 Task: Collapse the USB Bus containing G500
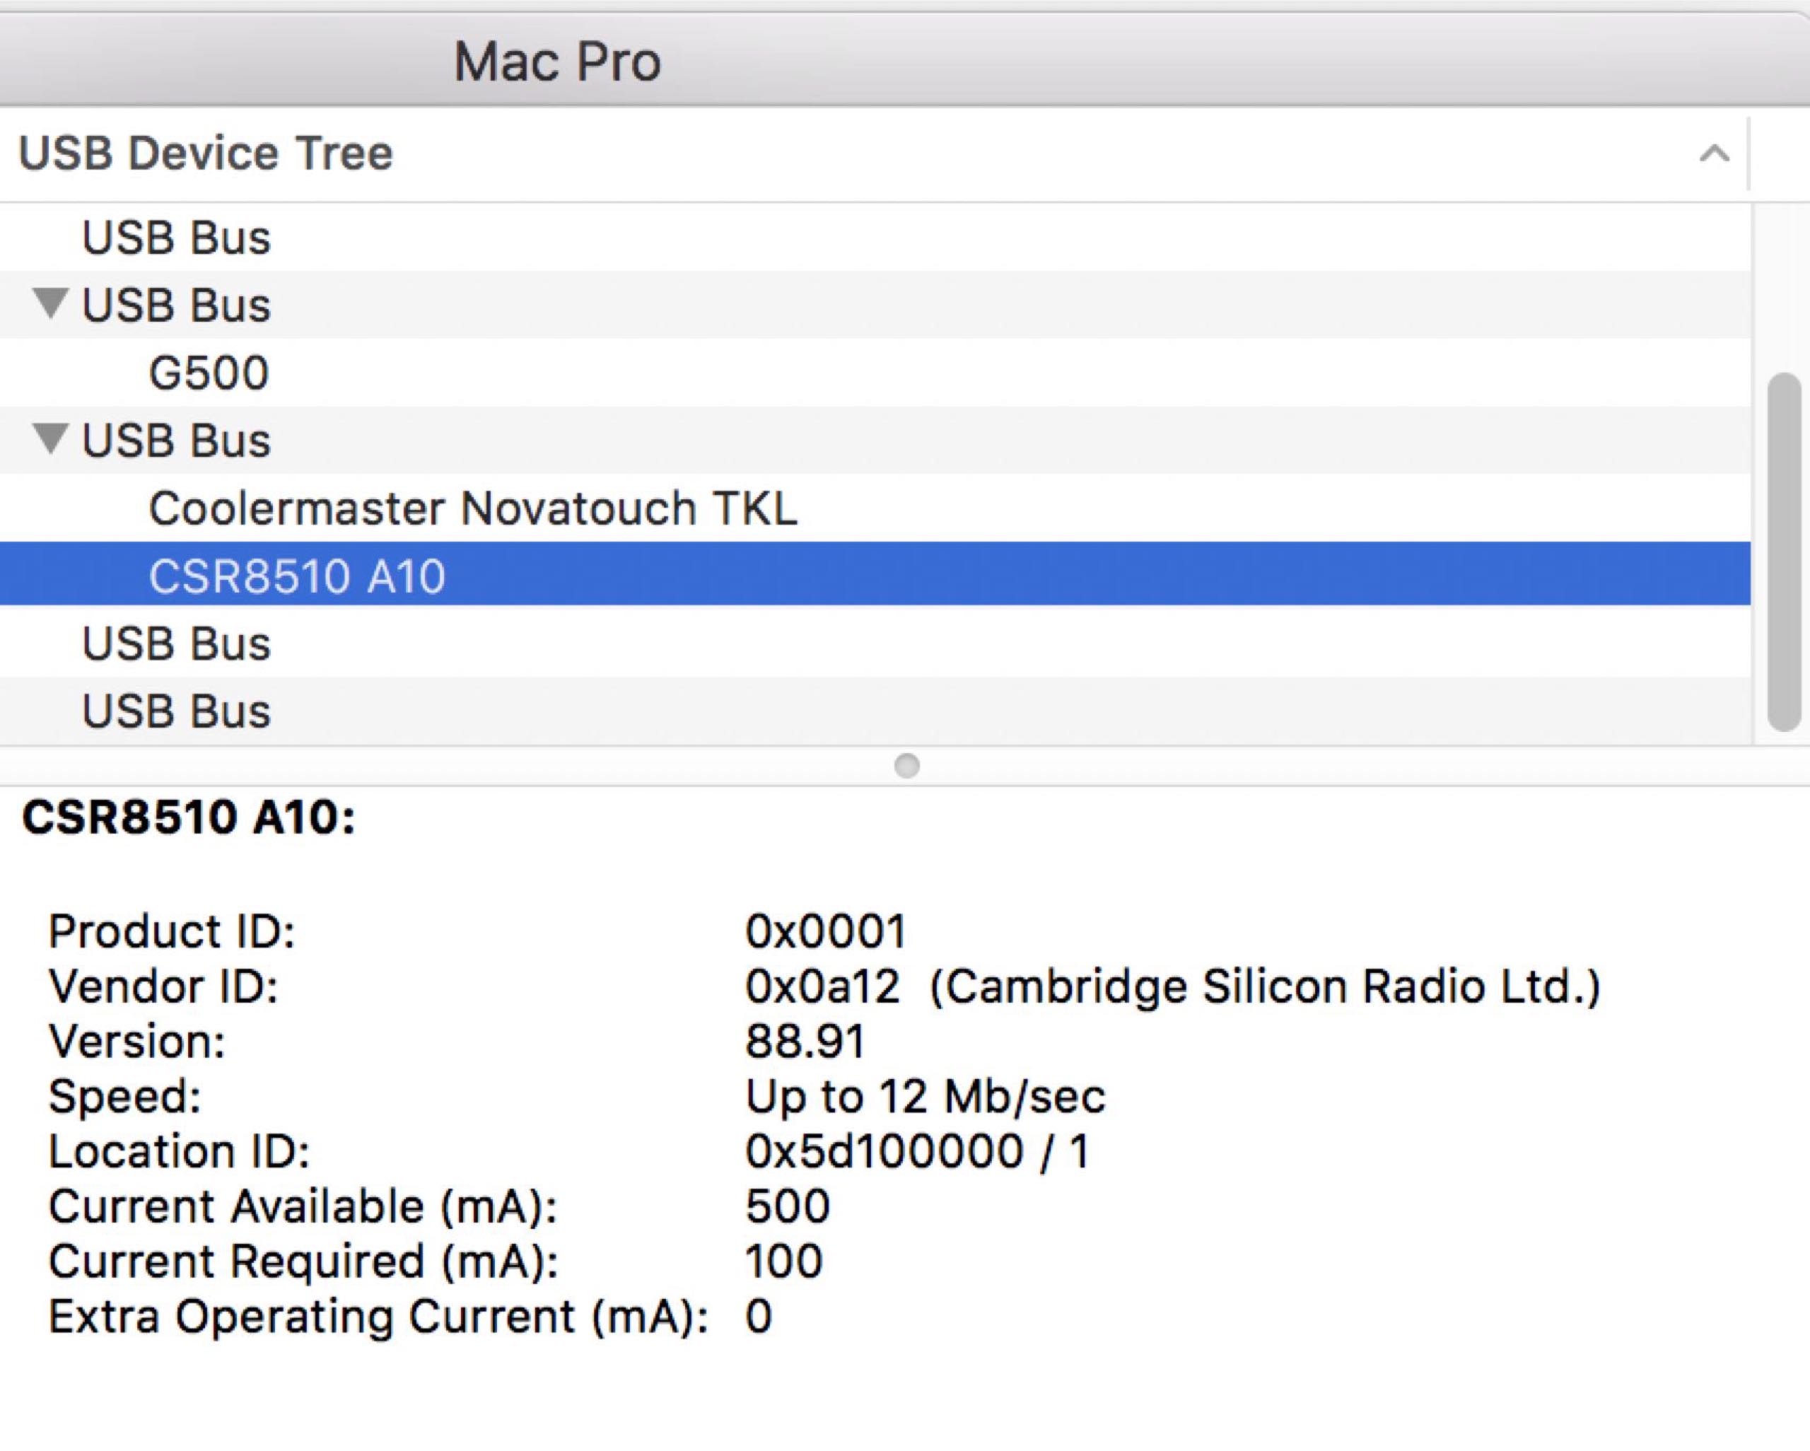[50, 304]
